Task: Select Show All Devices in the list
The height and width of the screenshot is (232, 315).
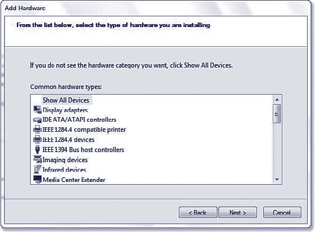Action: [x=66, y=100]
